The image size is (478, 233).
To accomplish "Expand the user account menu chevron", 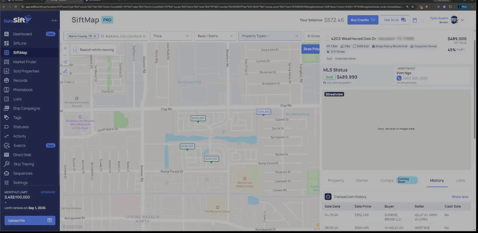I will (463, 20).
